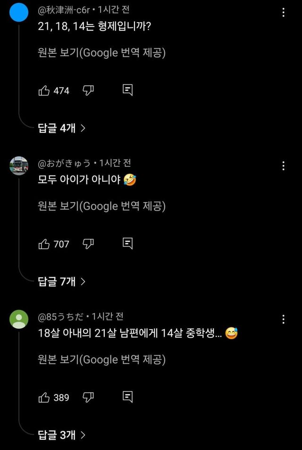
Task: Dislike the comment by @おがきゅう
Action: pyautogui.click(x=88, y=244)
